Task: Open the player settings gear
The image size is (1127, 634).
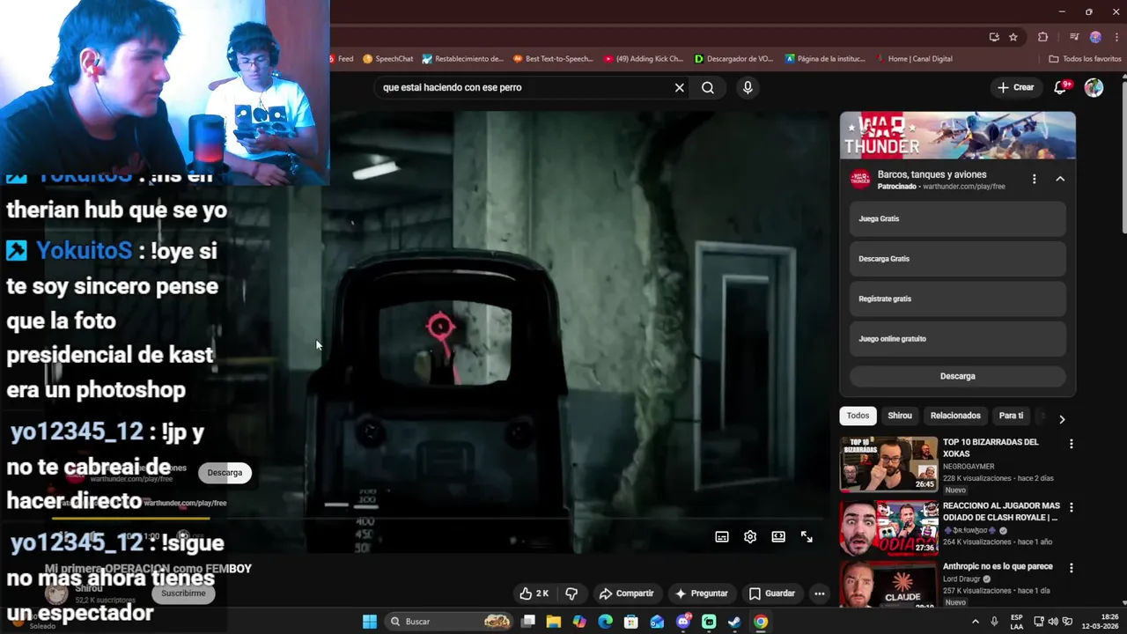Action: pyautogui.click(x=750, y=537)
